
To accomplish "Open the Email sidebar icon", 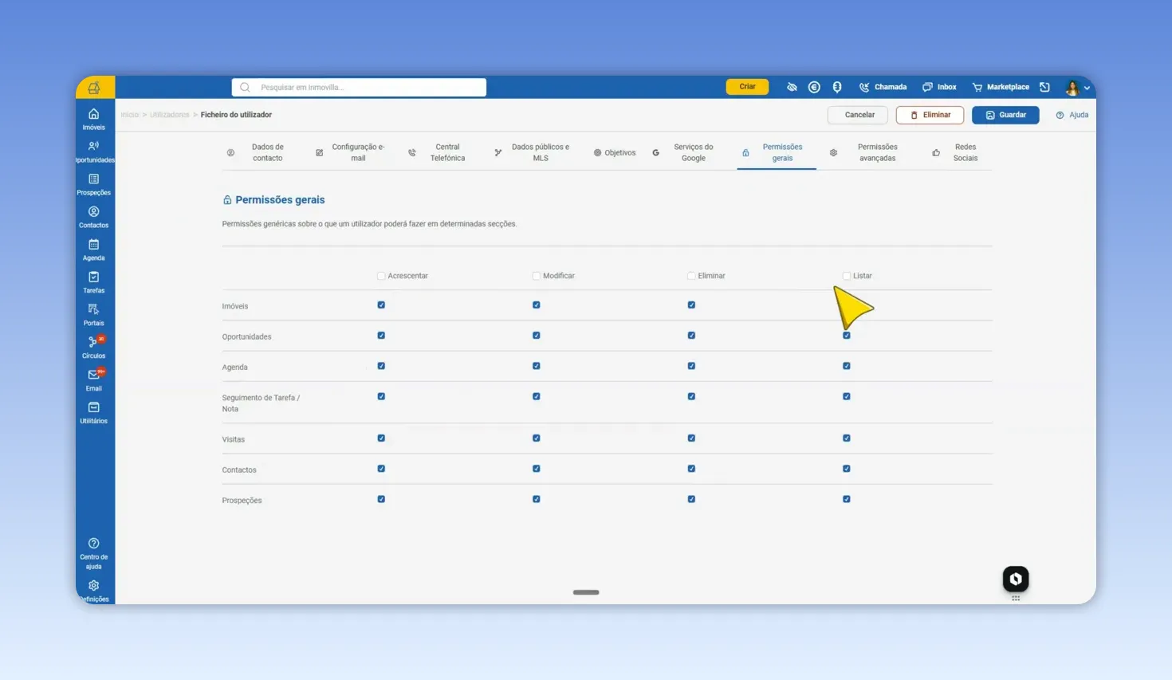I will tap(93, 380).
